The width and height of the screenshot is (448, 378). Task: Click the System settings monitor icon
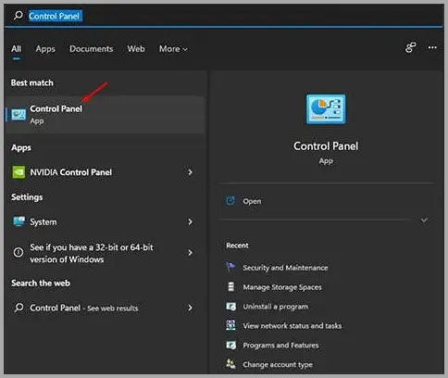pos(19,221)
